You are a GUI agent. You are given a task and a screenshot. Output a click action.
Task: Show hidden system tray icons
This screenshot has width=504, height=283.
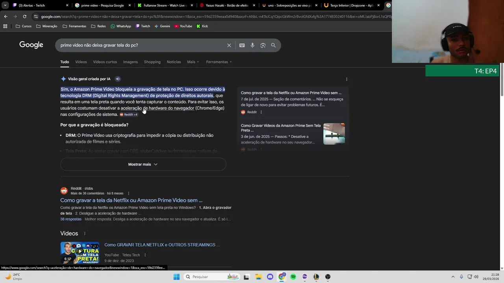tap(453, 277)
